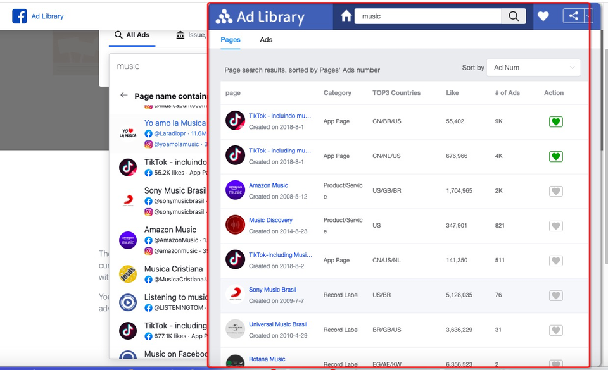This screenshot has height=370, width=608.
Task: Favorite the Music Discovery page row
Action: (x=555, y=226)
